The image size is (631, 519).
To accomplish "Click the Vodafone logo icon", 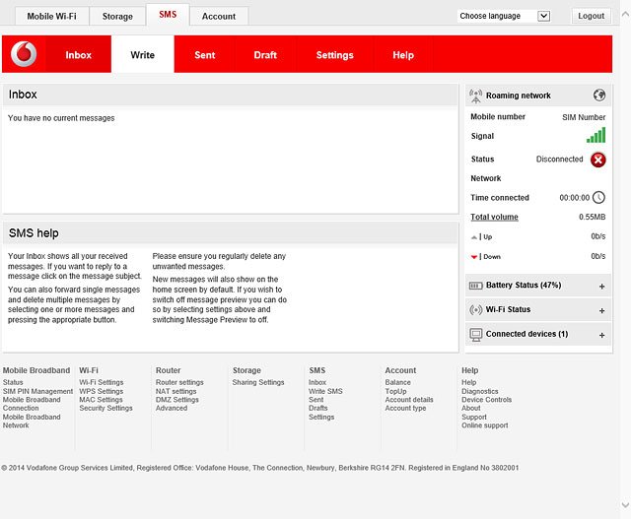I will 24,54.
